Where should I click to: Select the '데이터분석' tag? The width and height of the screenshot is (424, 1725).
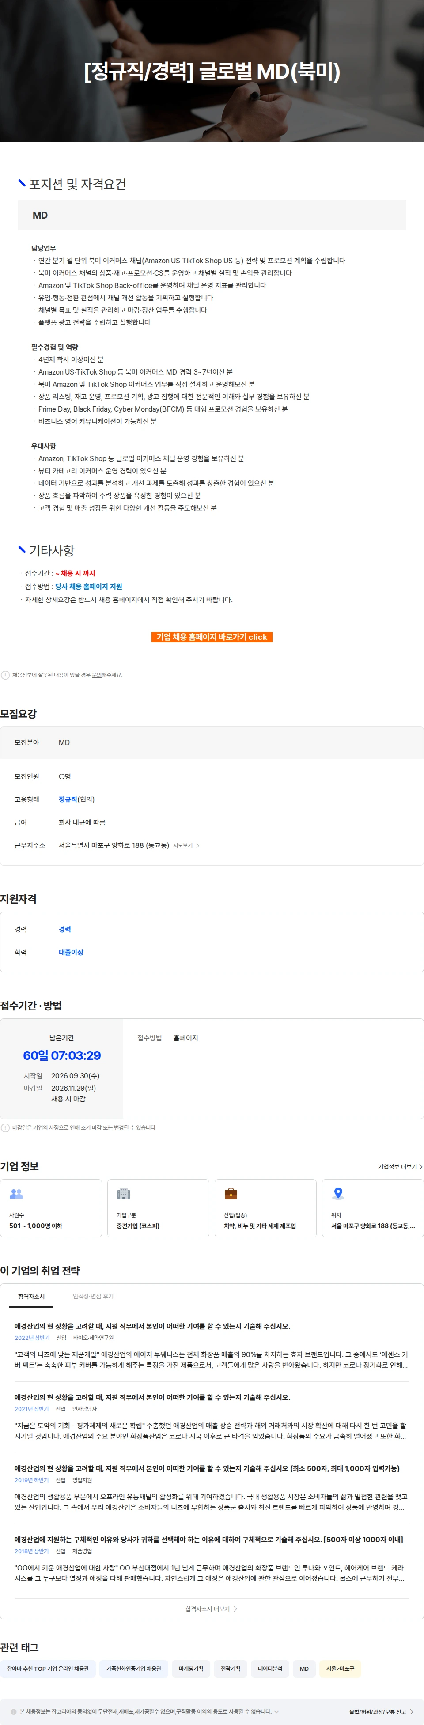270,1669
